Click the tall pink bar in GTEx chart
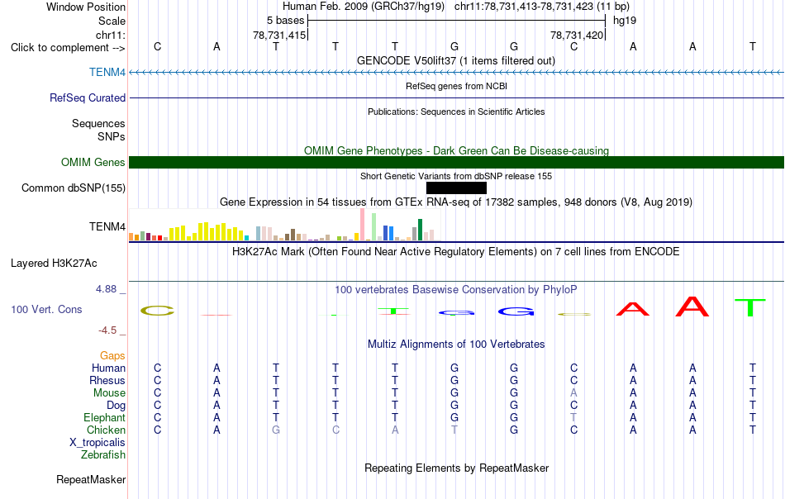The width and height of the screenshot is (785, 499). (362, 225)
